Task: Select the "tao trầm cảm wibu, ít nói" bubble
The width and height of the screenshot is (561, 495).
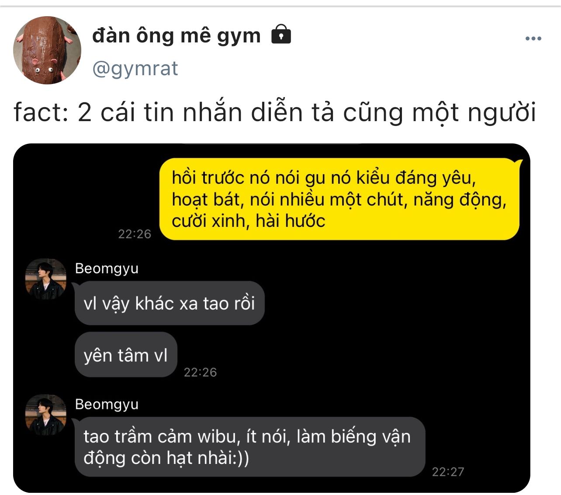Action: [x=250, y=447]
